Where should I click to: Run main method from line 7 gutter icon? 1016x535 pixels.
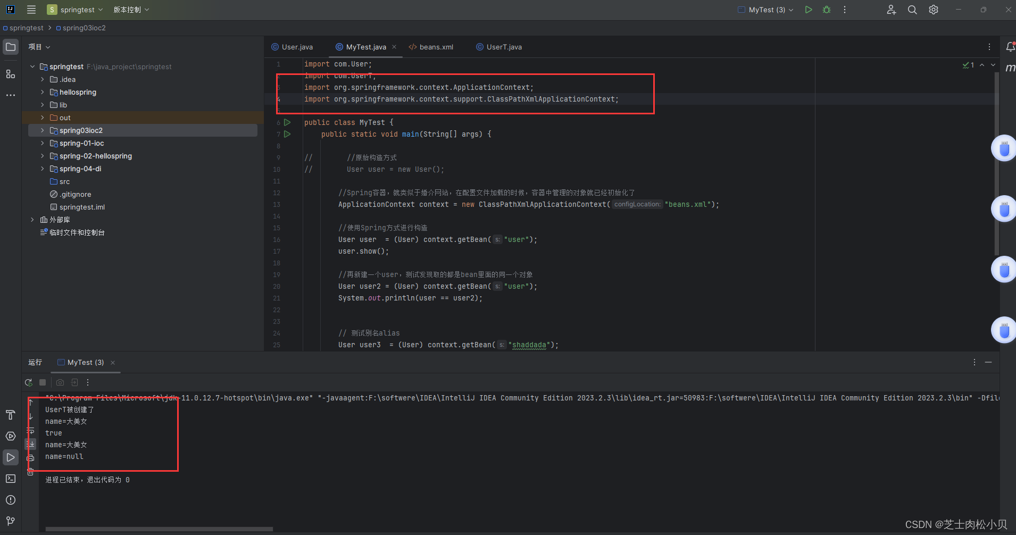click(x=287, y=134)
